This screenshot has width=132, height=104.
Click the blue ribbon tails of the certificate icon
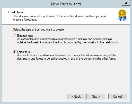click(122, 18)
